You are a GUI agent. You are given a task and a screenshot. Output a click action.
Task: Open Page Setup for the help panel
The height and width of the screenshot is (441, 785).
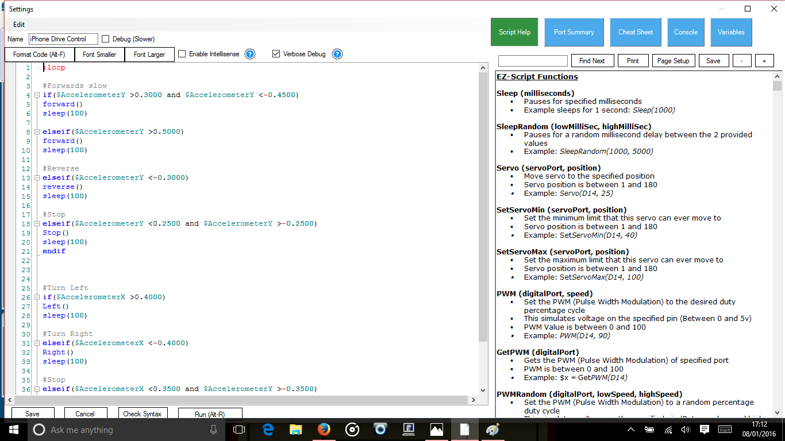tap(673, 61)
